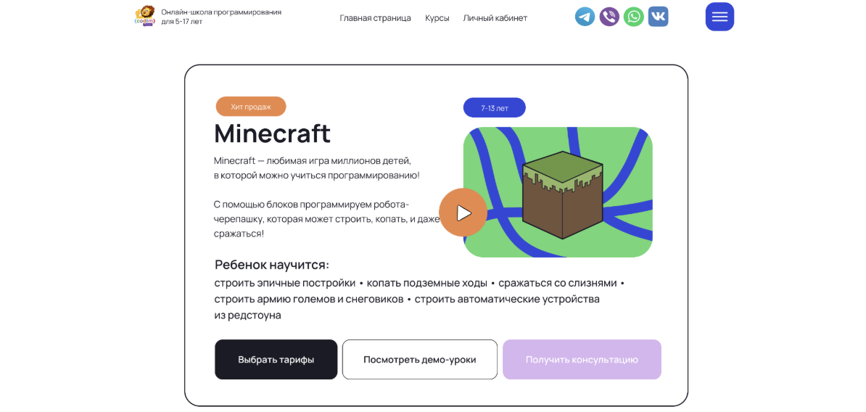Viewport: 866px width, 412px height.
Task: Click text 'строить армию големов и снеговиков'
Action: click(x=309, y=300)
